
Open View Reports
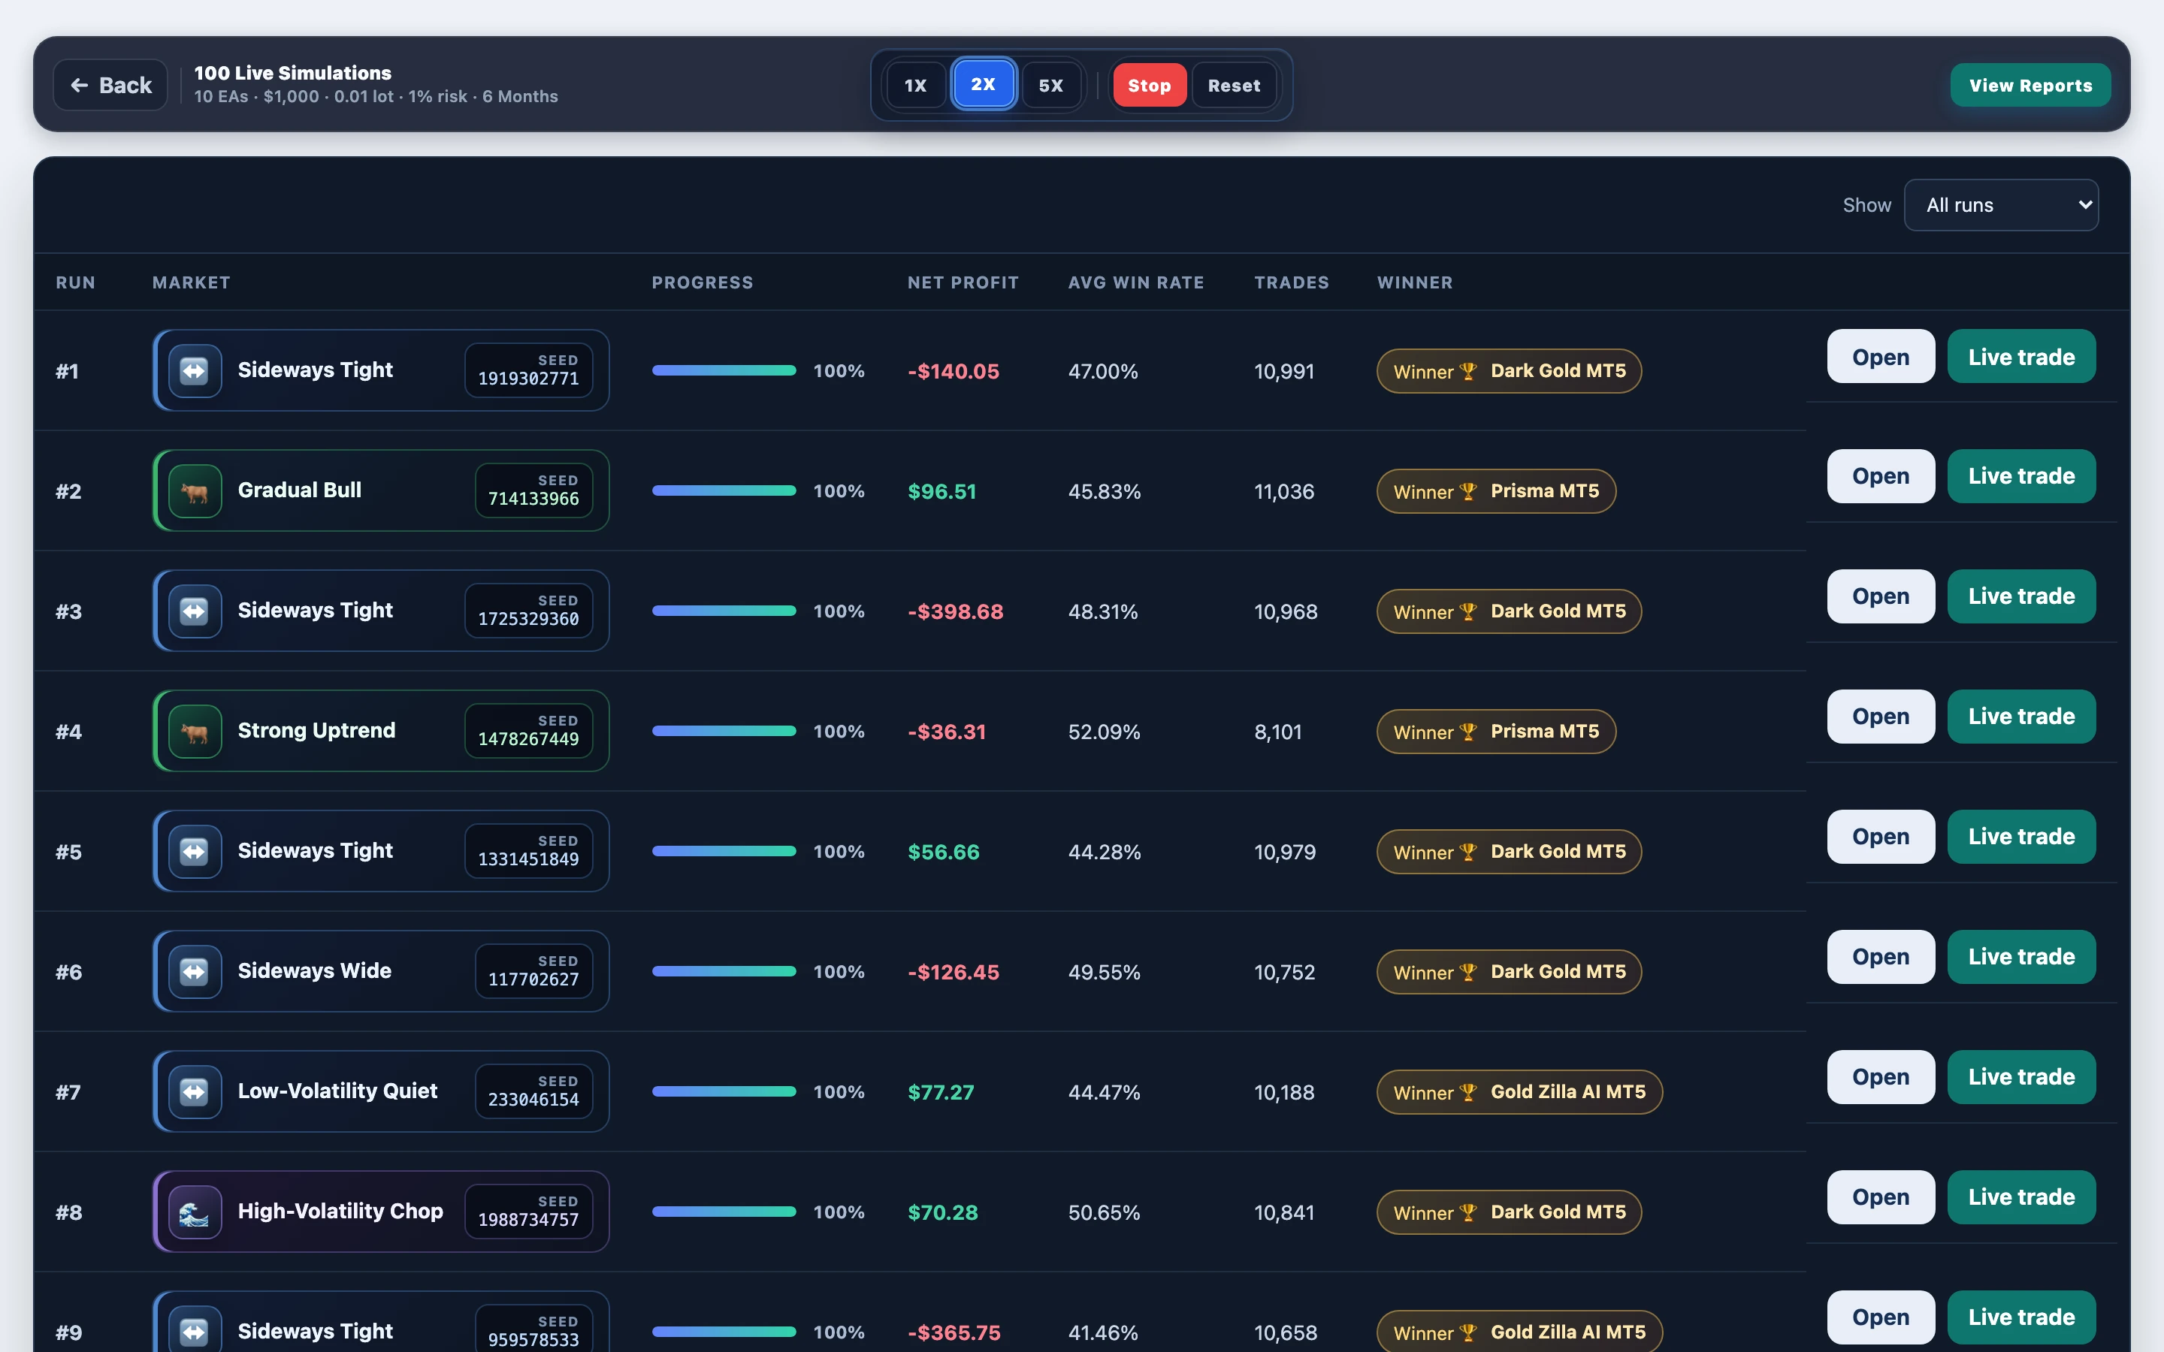point(2030,85)
